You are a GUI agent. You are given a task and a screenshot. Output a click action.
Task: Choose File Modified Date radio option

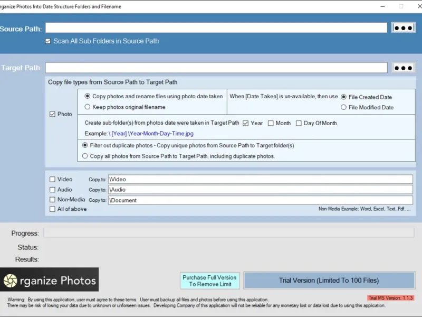344,107
